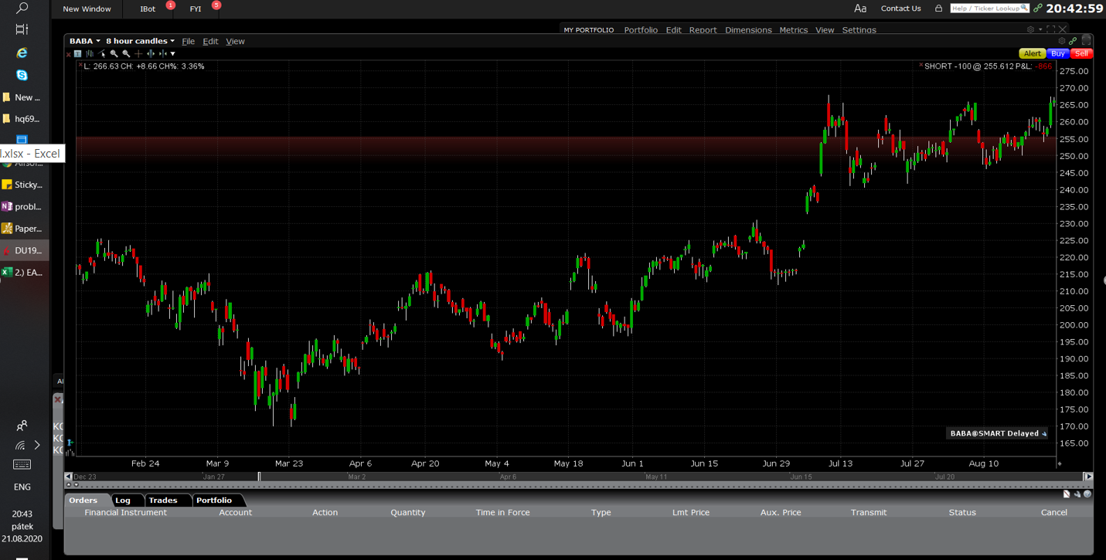The image size is (1106, 560).
Task: Open the chart Edit menu
Action: coord(210,41)
